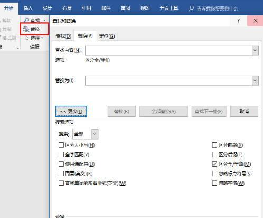Open clipboard group dialog launcher
The width and height of the screenshot is (263, 218).
(17, 48)
